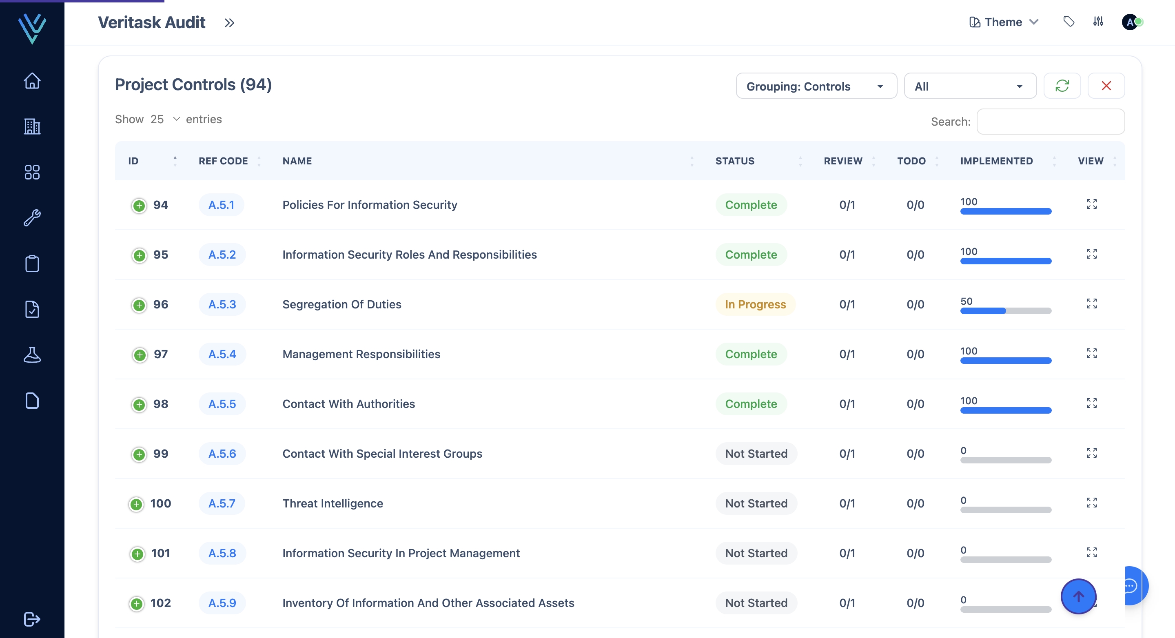Expand row 100 with green plus
1175x638 pixels.
pos(136,504)
